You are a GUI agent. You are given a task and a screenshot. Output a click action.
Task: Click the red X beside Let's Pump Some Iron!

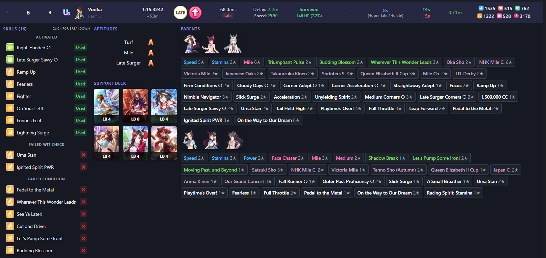(x=83, y=238)
